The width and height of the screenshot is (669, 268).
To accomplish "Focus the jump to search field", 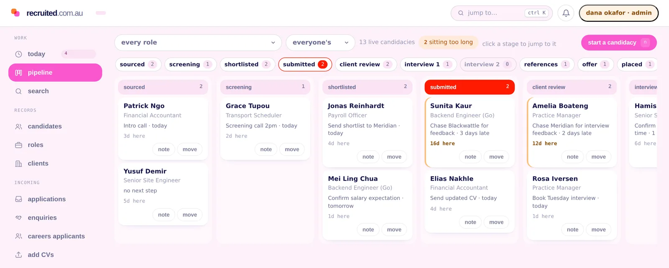I will tap(502, 13).
